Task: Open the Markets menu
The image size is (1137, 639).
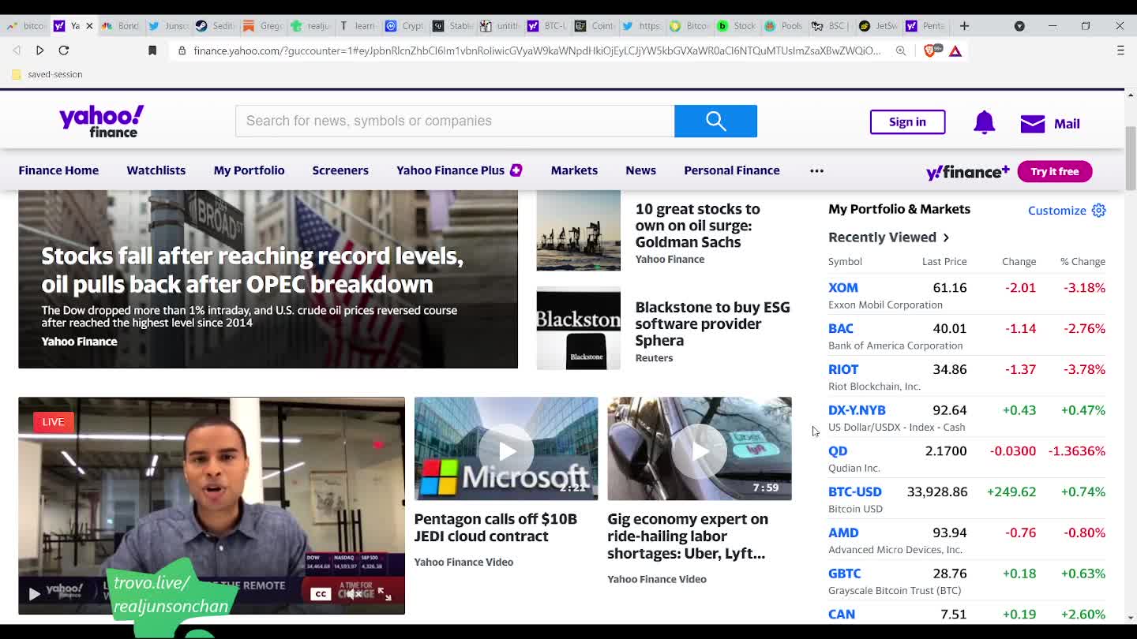Action: [x=574, y=170]
